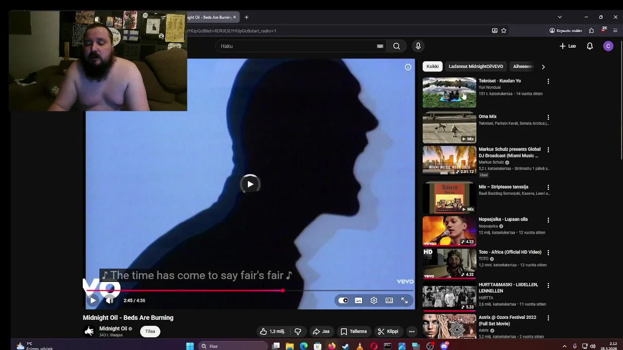Open options for Nopsajalka - Lupaan olla
The image size is (623, 350).
[548, 220]
